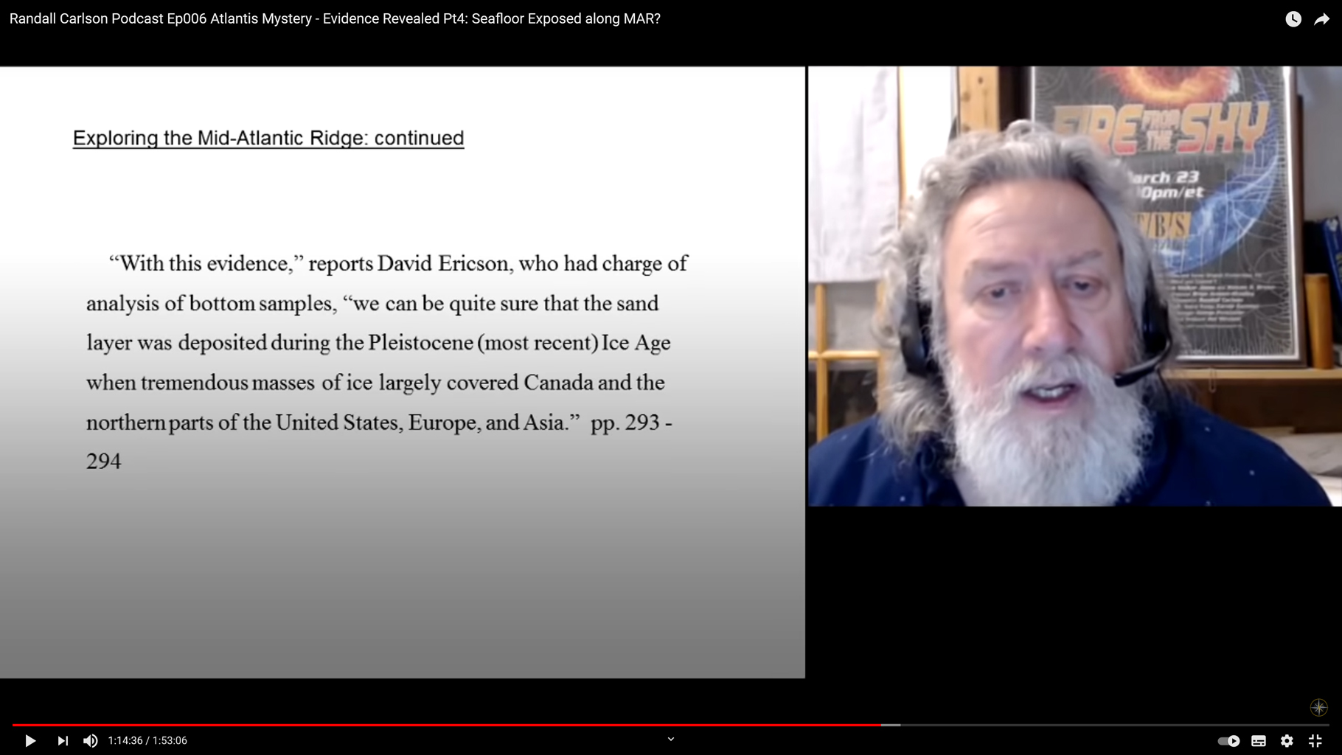
Task: Click the channel watermark logo
Action: point(1318,707)
